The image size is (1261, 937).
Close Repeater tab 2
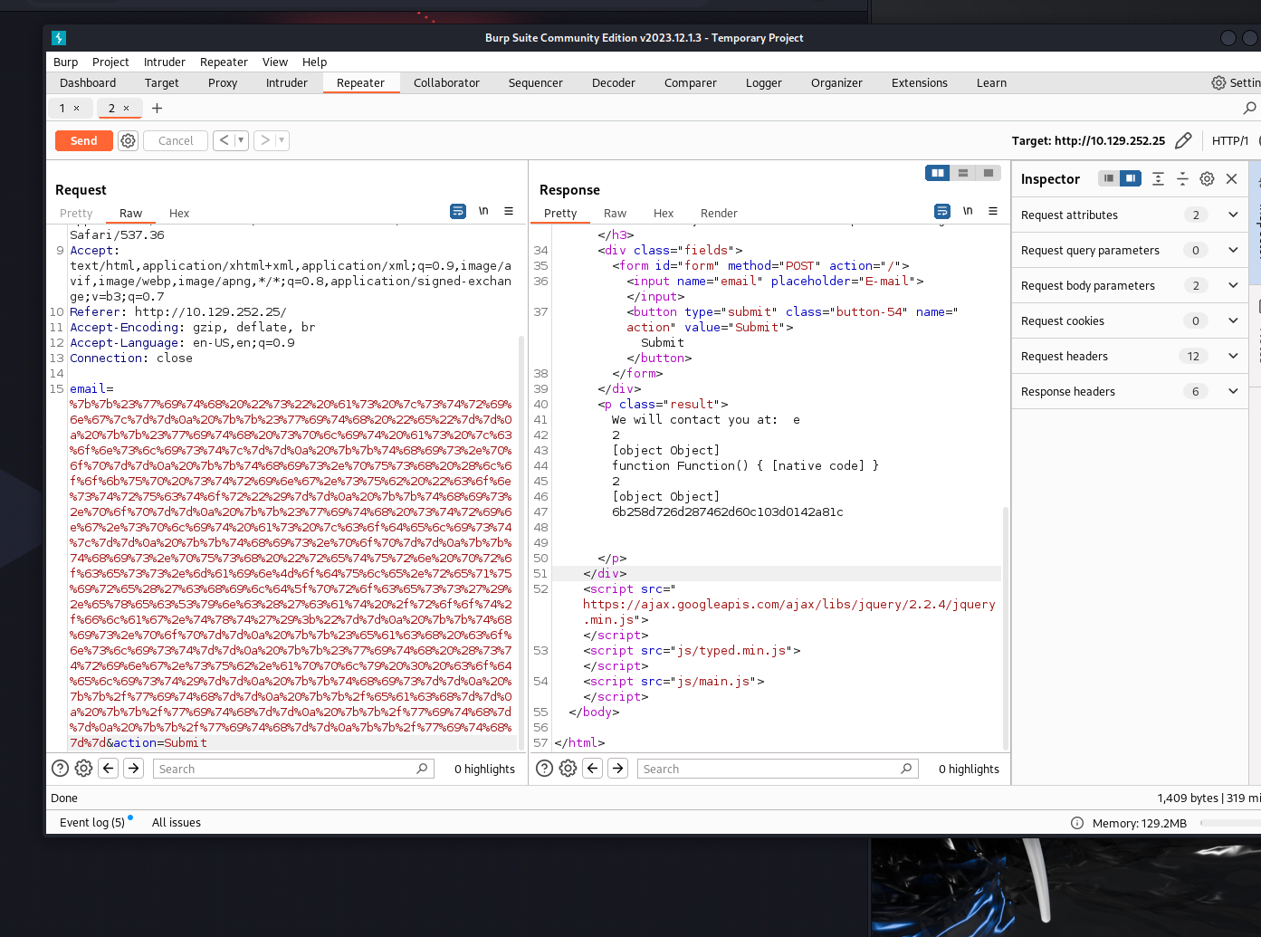click(126, 108)
